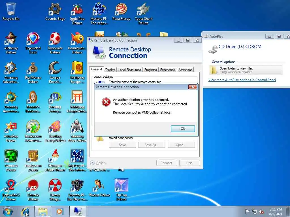This screenshot has height=217, width=290.
Task: Open the Recycle Bin icon
Action: [x=11, y=11]
